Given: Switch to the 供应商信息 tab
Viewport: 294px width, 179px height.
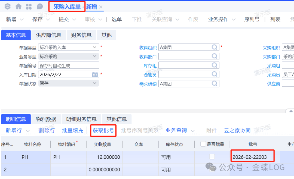Looking at the screenshot, I should pos(48,35).
